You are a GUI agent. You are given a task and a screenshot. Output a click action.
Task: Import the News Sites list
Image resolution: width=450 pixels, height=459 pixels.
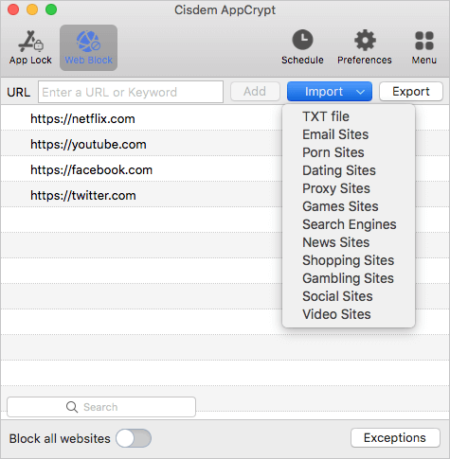(335, 242)
